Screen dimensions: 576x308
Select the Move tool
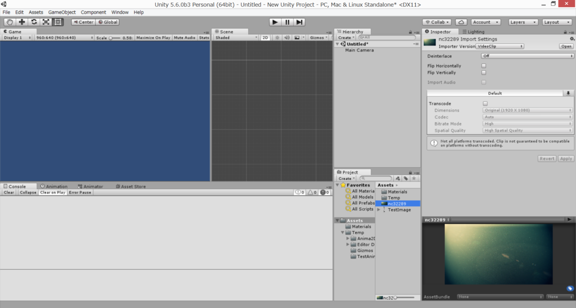coord(22,22)
